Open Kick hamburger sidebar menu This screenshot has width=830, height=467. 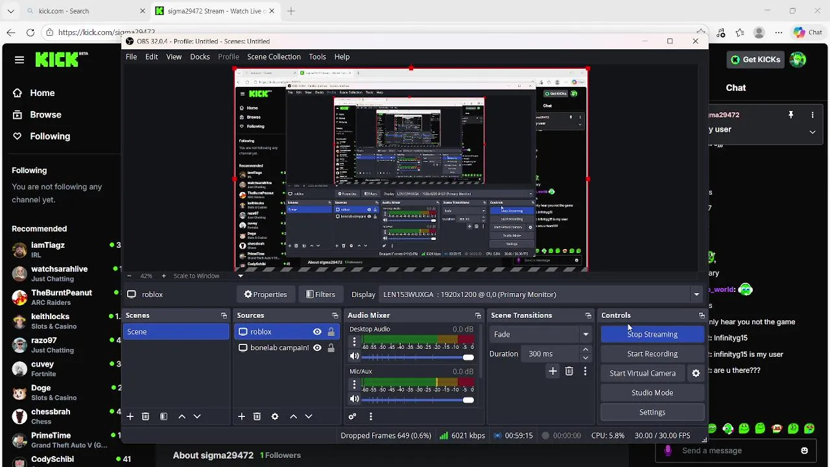coord(19,60)
